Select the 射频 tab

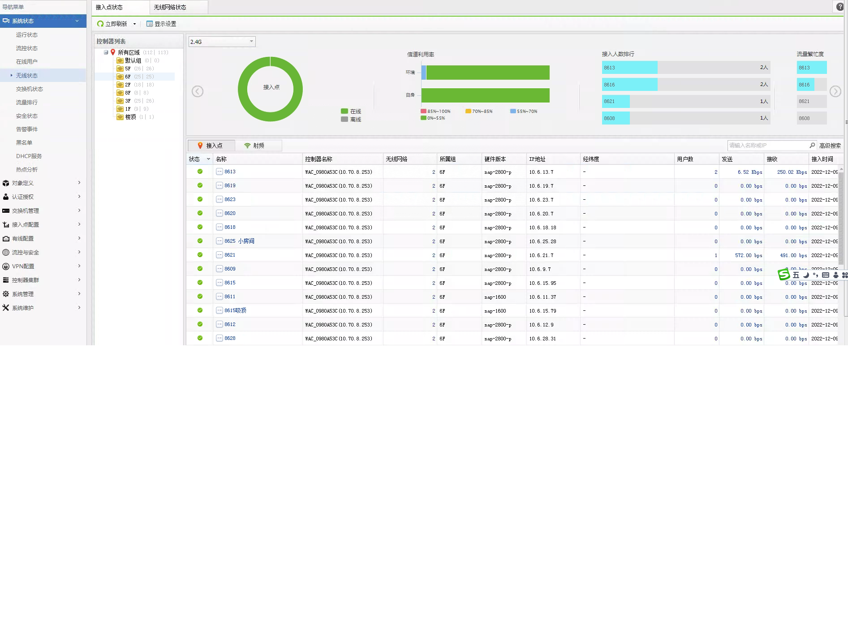[254, 146]
